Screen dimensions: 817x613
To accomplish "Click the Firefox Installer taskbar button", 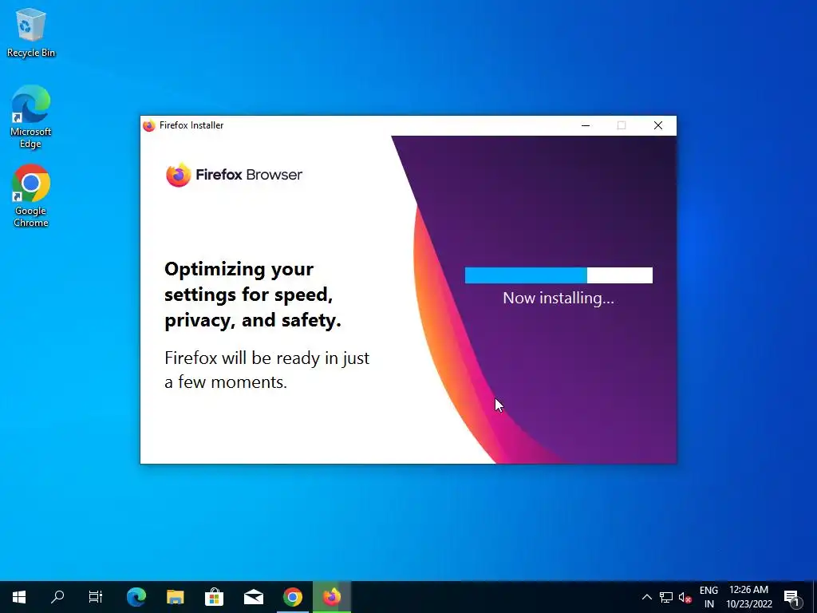I will click(332, 597).
